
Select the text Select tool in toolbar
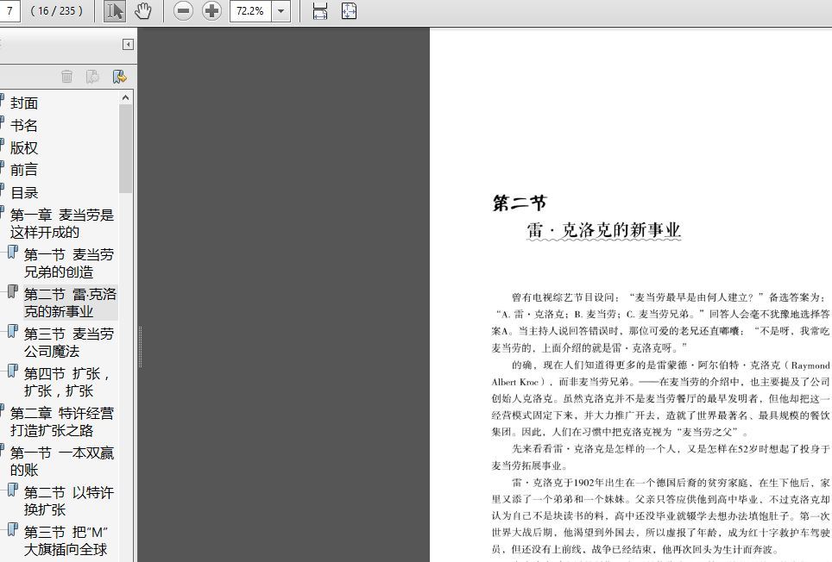tap(114, 11)
